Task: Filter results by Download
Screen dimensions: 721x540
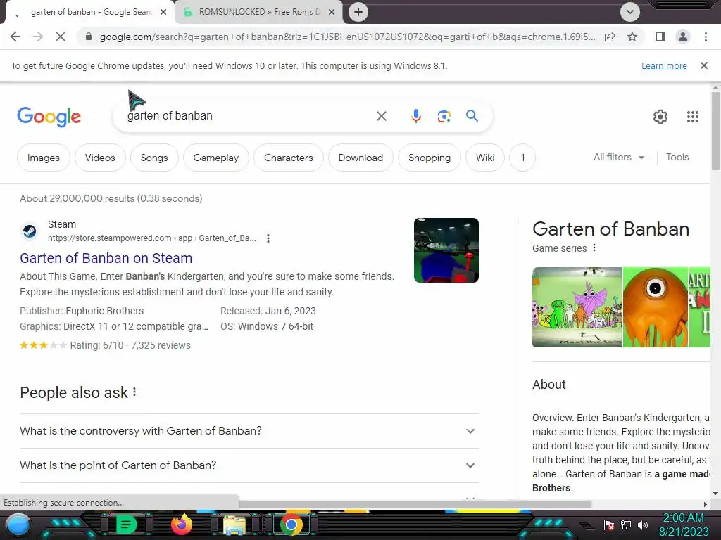Action: tap(360, 157)
